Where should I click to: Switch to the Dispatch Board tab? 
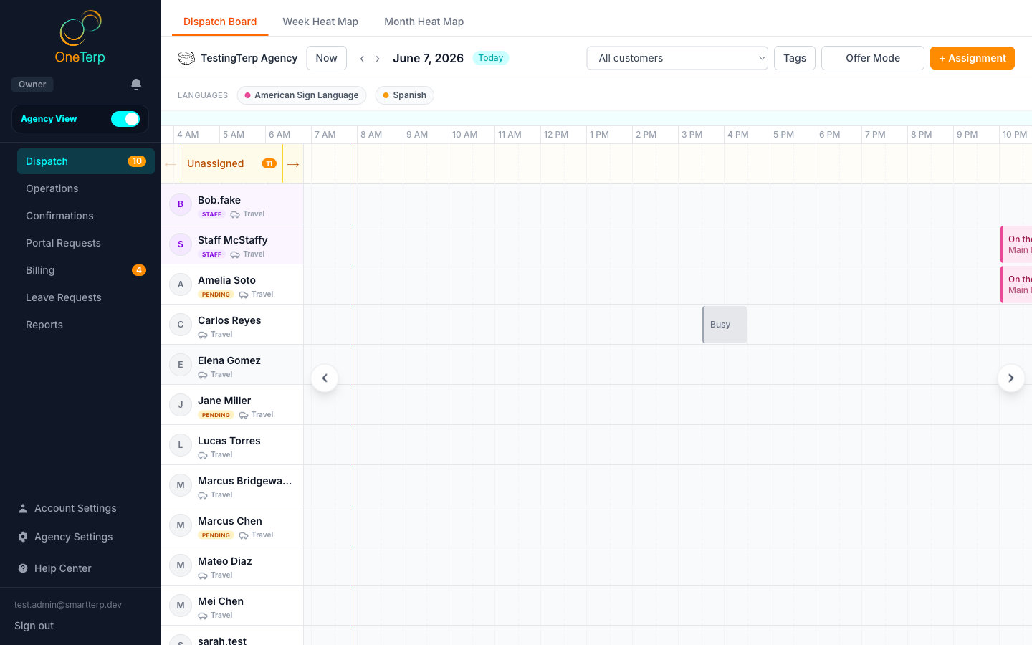pos(220,21)
